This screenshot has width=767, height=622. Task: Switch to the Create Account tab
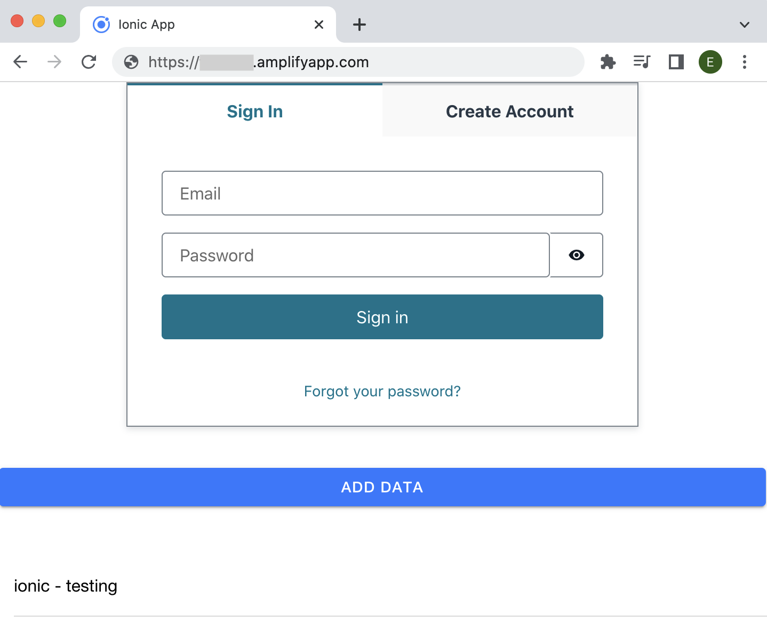509,111
